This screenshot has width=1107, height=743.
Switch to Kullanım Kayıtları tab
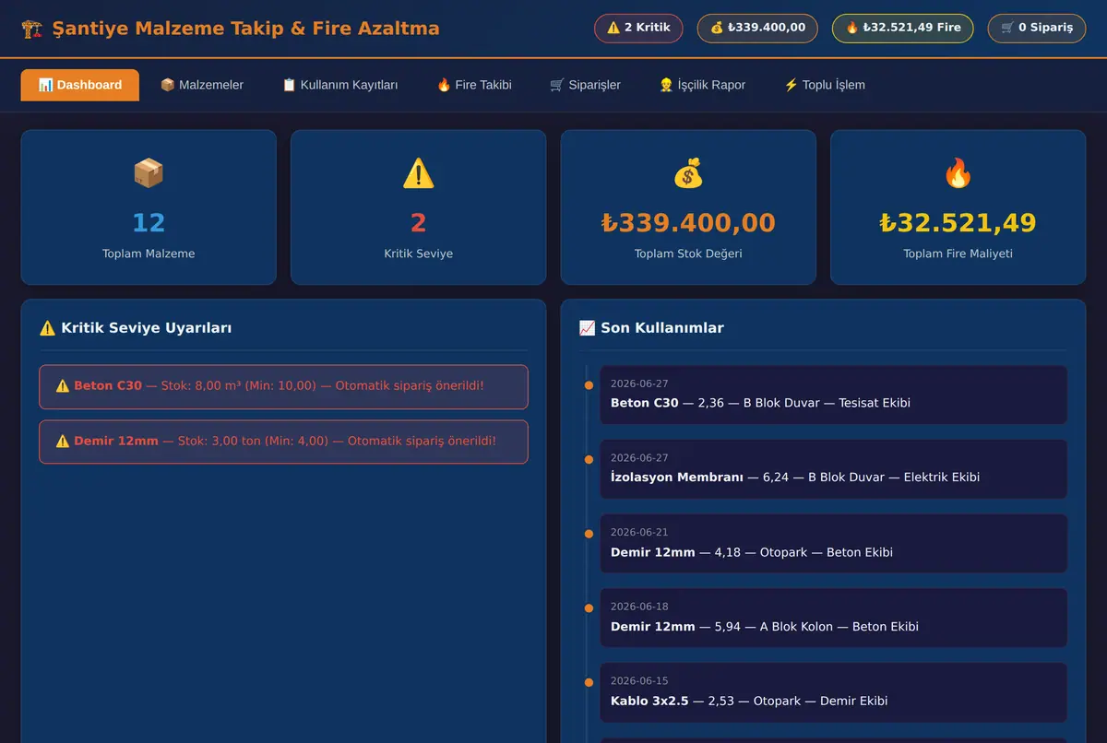[339, 85]
